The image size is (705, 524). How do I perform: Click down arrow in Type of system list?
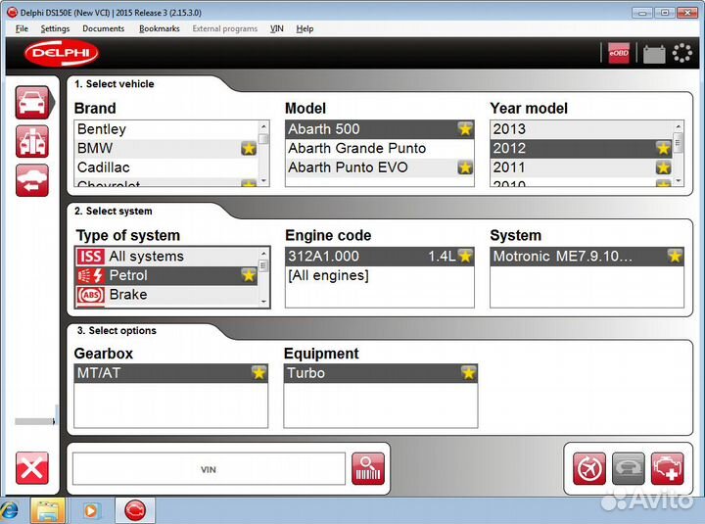(x=263, y=302)
